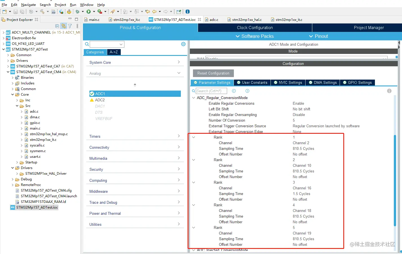
Task: Go to previous parameter search result
Action: click(234, 91)
